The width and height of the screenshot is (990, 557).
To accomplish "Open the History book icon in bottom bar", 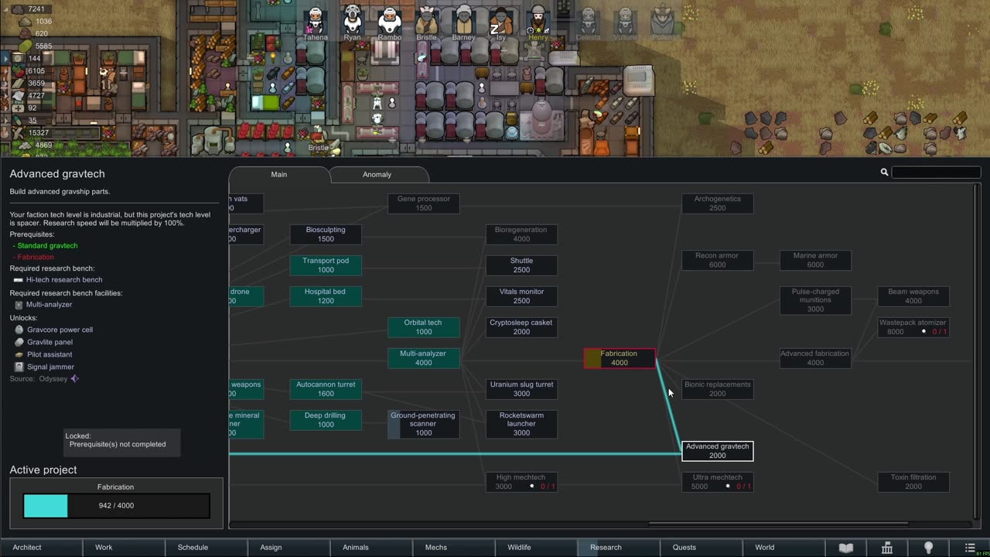I will pyautogui.click(x=846, y=548).
